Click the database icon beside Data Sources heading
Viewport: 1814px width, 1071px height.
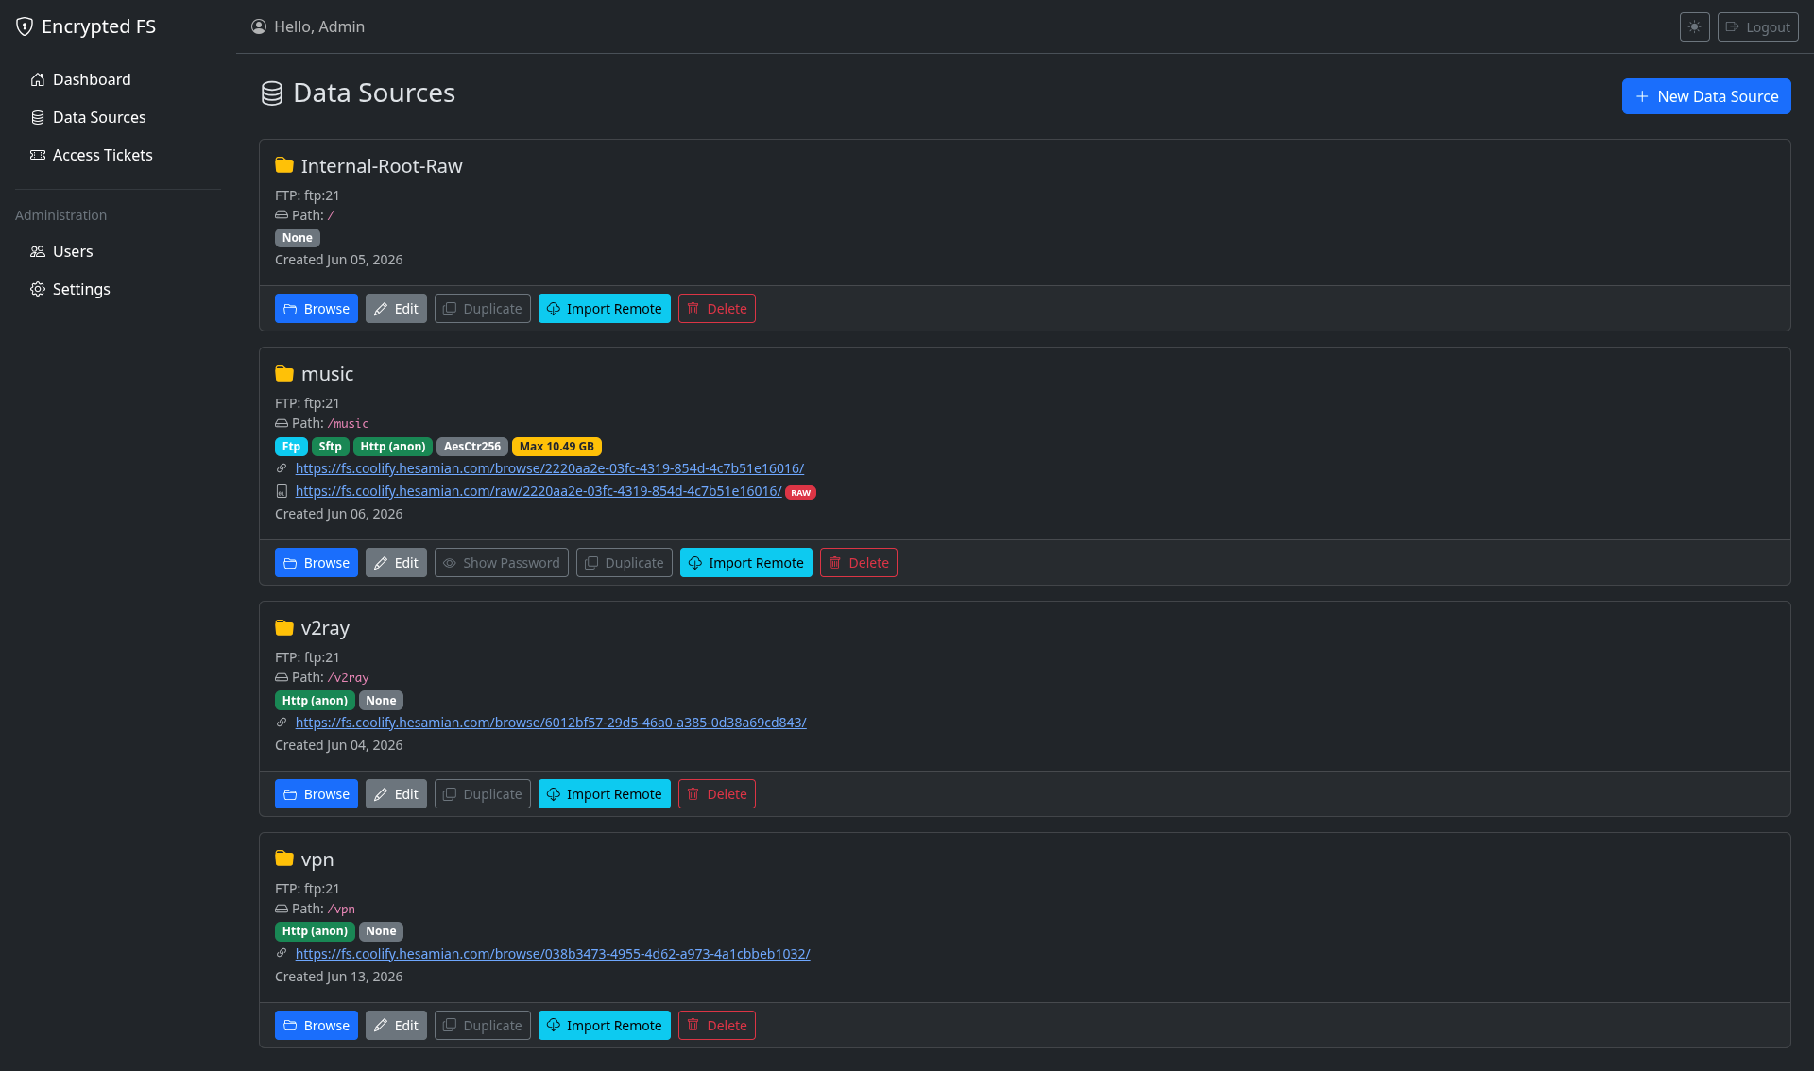[272, 93]
